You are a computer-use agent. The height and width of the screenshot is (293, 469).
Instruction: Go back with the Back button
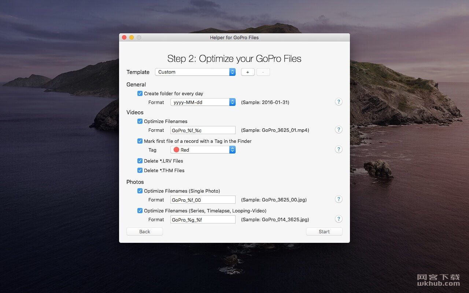(x=145, y=231)
